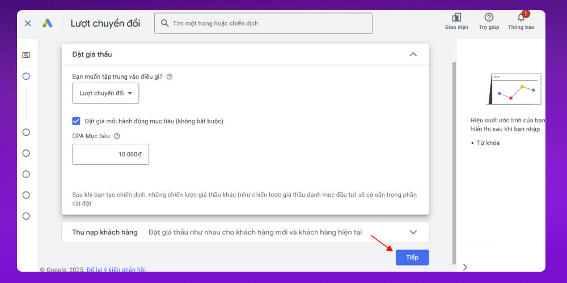Open the Lượt chuyển đổi focus dropdown
The width and height of the screenshot is (567, 283).
105,93
